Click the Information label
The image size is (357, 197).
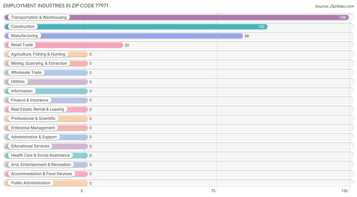pos(22,91)
